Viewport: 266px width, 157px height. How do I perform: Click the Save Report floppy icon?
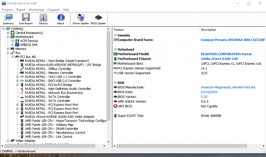[26, 17]
